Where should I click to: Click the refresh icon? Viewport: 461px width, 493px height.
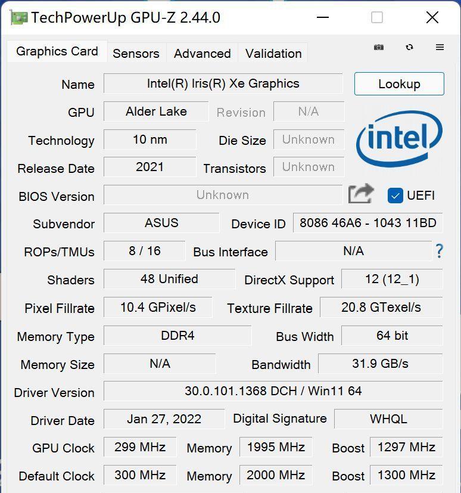pos(409,47)
